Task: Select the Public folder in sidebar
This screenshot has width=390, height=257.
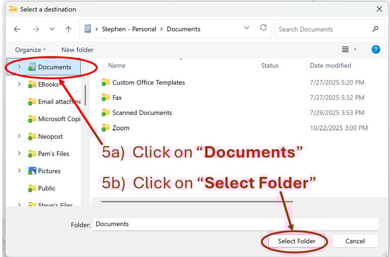Action: click(47, 188)
